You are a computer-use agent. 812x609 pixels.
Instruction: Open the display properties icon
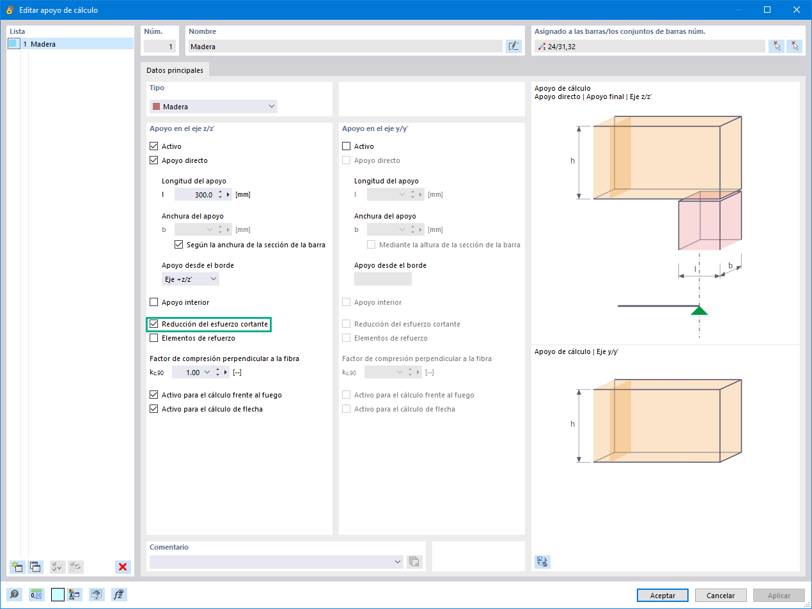[x=74, y=595]
